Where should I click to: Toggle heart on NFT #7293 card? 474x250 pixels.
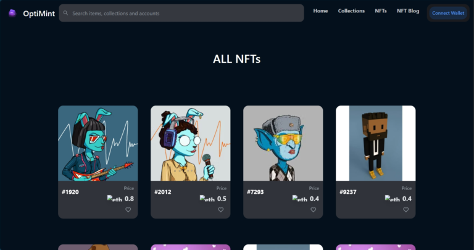313,210
